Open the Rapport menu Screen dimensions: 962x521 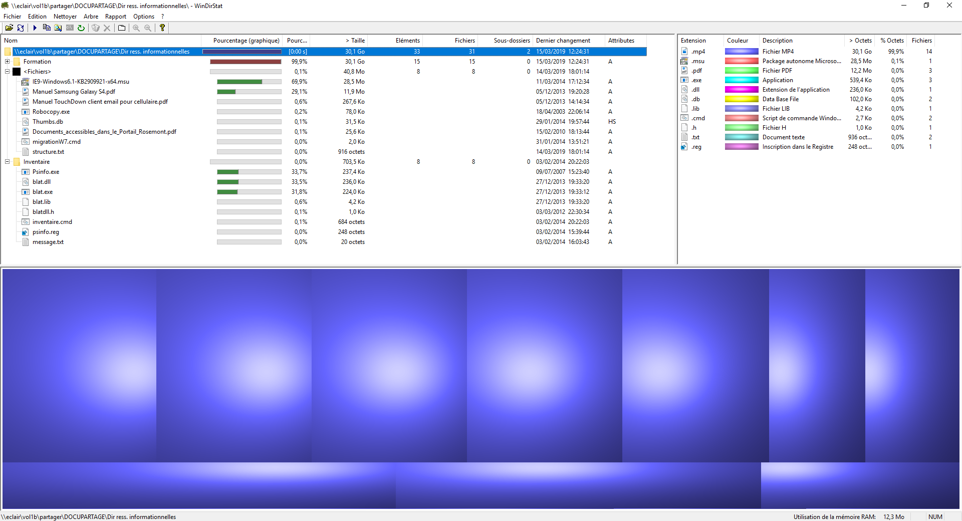115,17
